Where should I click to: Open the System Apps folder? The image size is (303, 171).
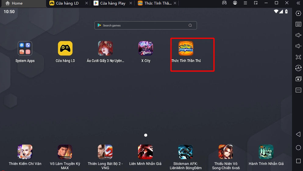tap(25, 48)
